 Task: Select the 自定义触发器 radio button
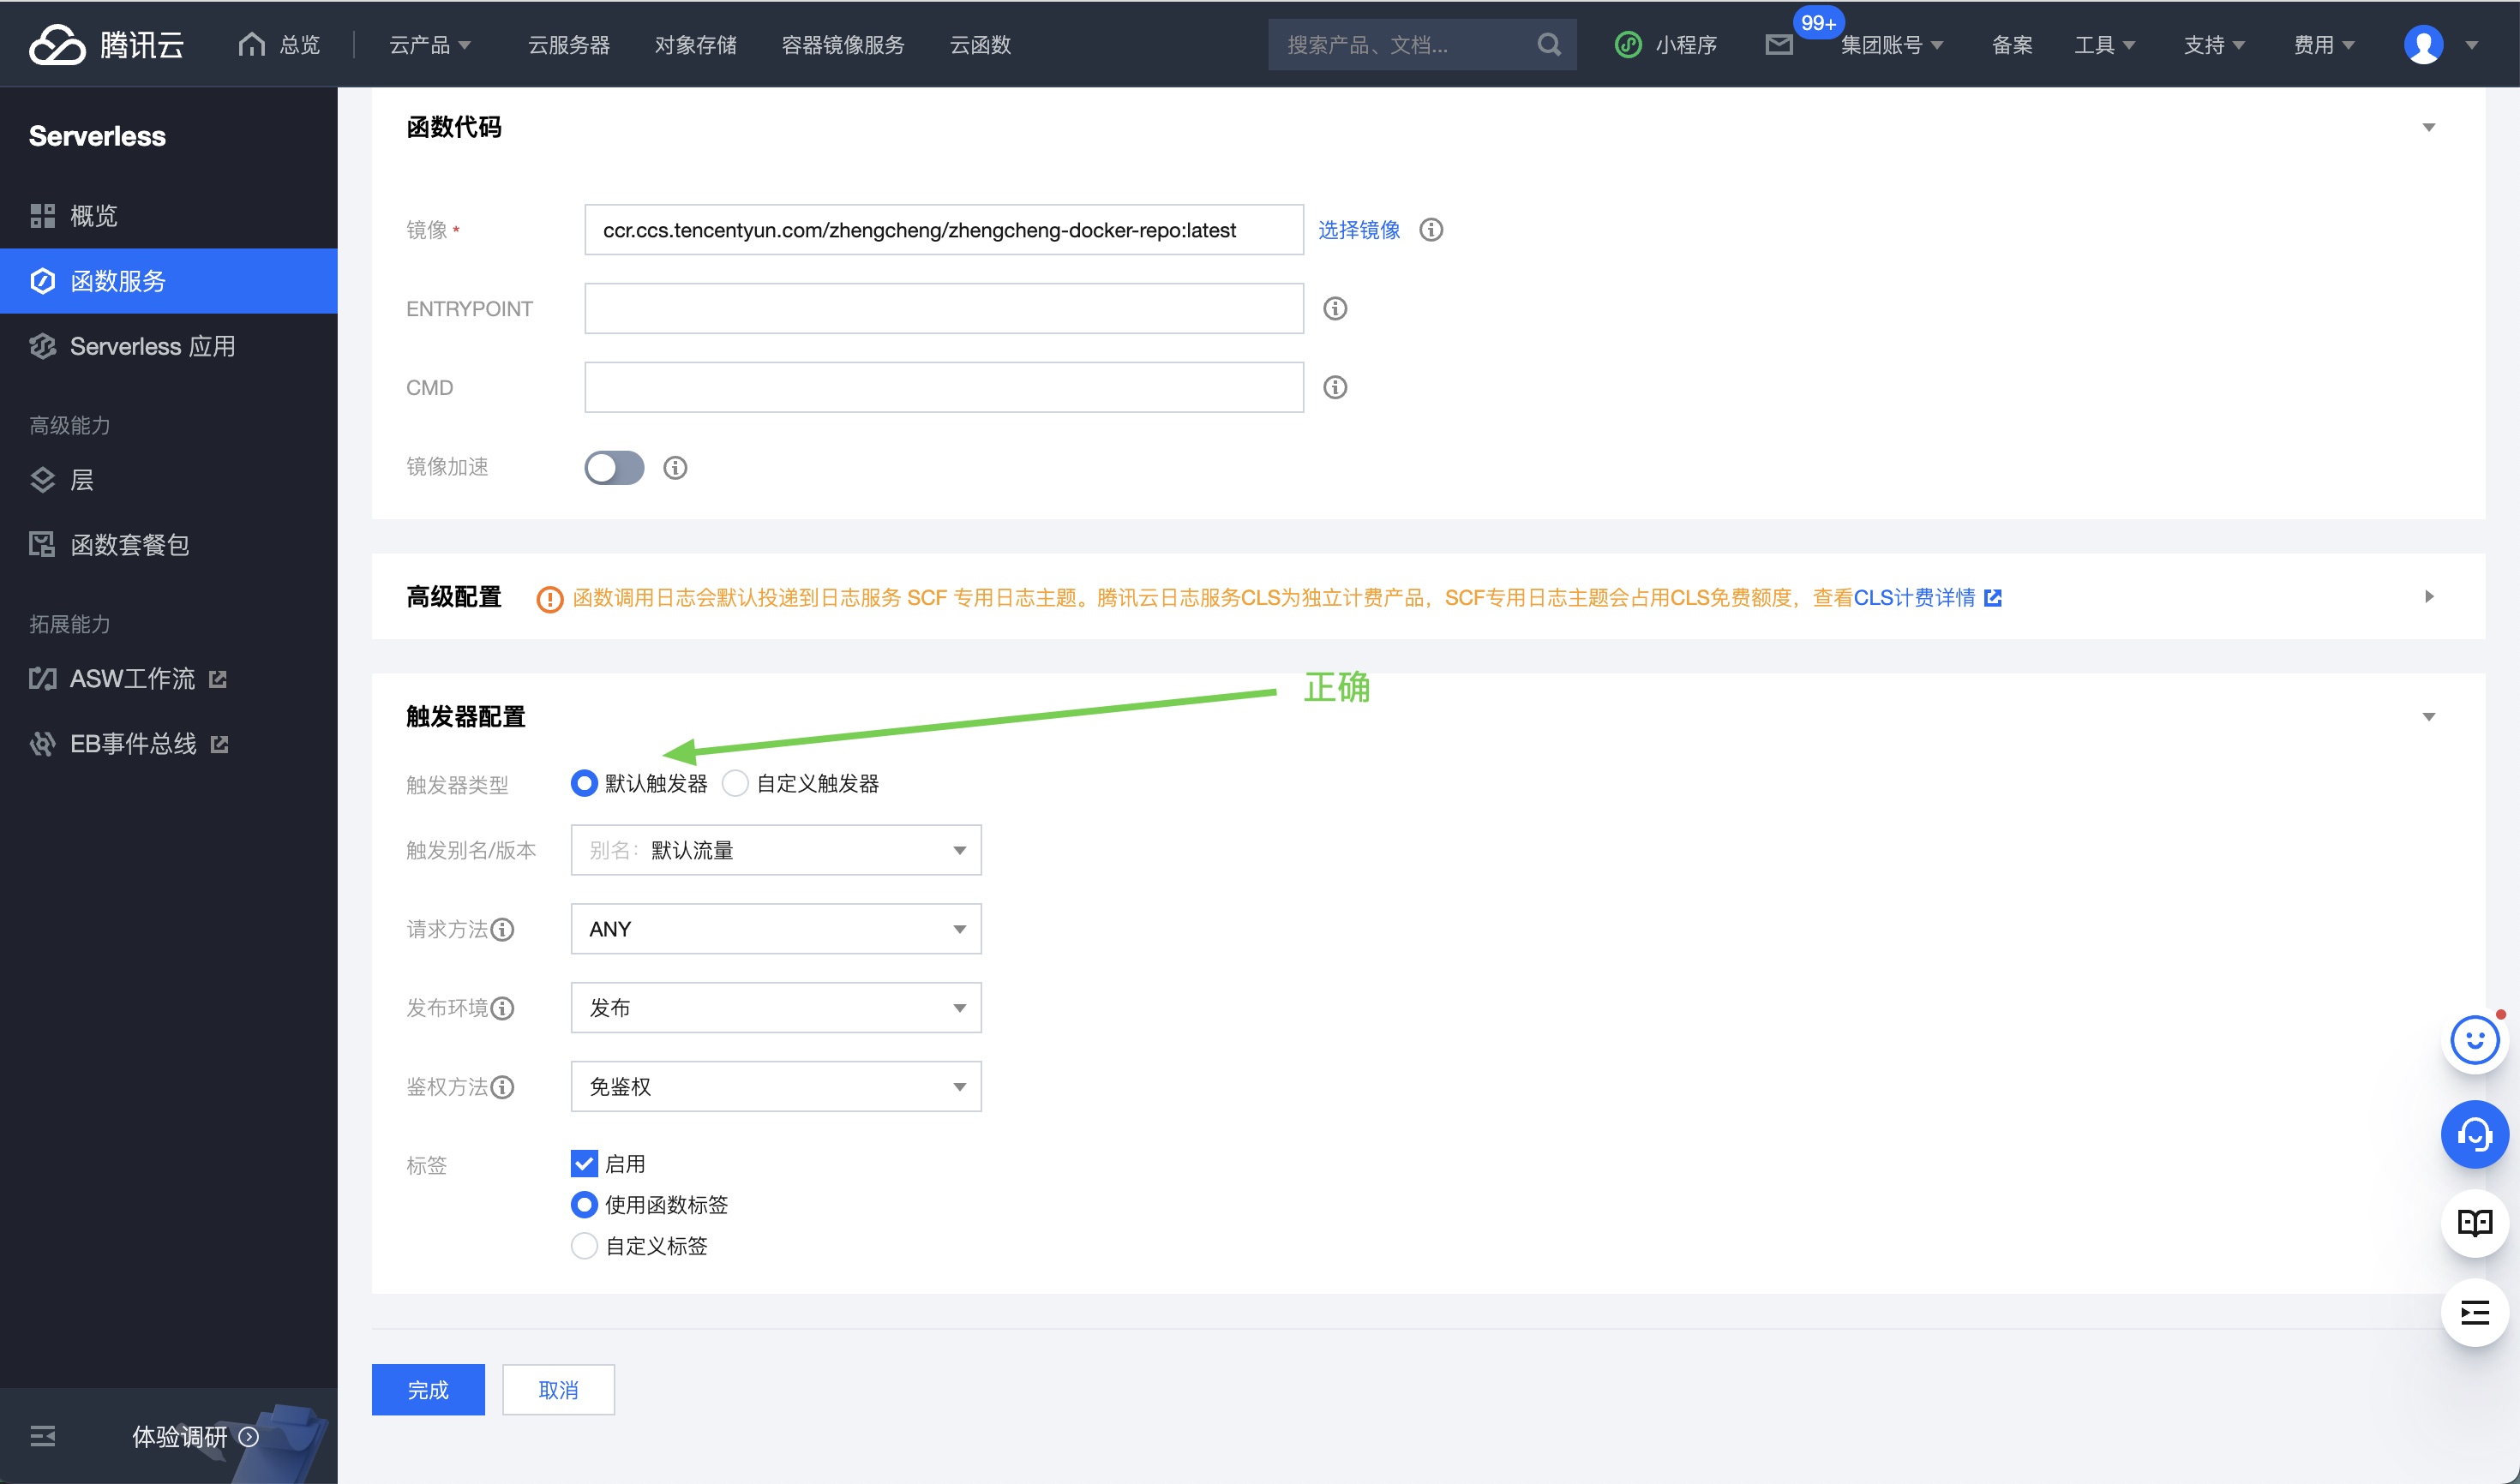736,784
